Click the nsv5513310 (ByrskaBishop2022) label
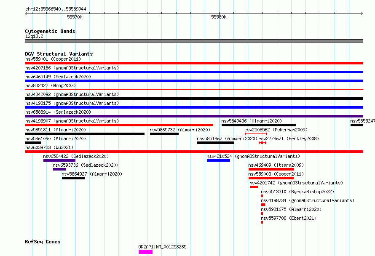Screen dimensions: 375x256 pos(297,192)
